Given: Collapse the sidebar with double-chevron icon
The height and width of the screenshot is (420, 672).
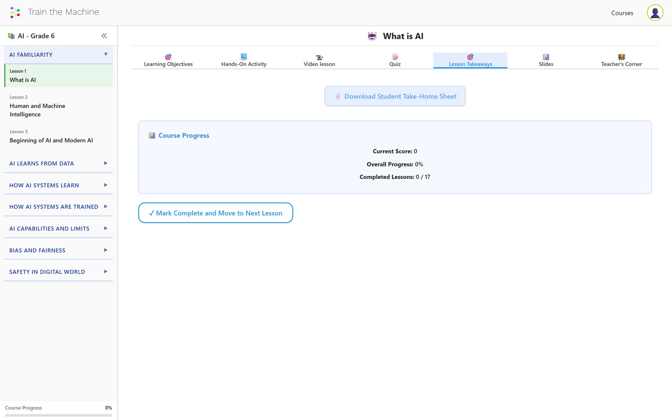Looking at the screenshot, I should (104, 36).
